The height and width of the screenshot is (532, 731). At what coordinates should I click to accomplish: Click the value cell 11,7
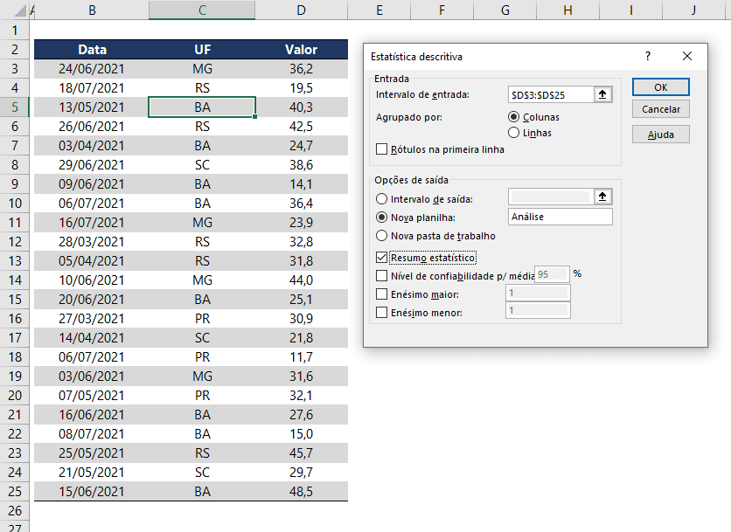pyautogui.click(x=301, y=356)
